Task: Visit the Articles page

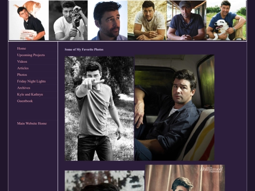Action: [x=23, y=68]
